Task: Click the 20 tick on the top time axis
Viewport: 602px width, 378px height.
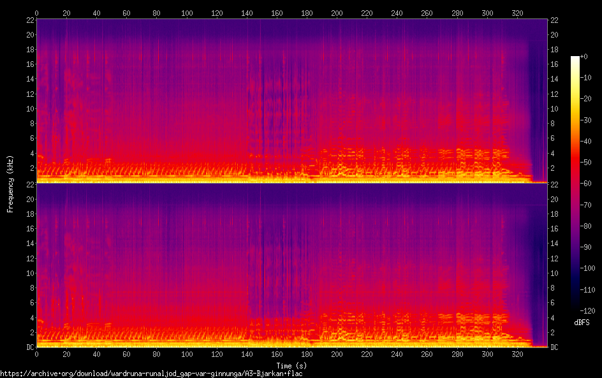Action: tap(66, 13)
